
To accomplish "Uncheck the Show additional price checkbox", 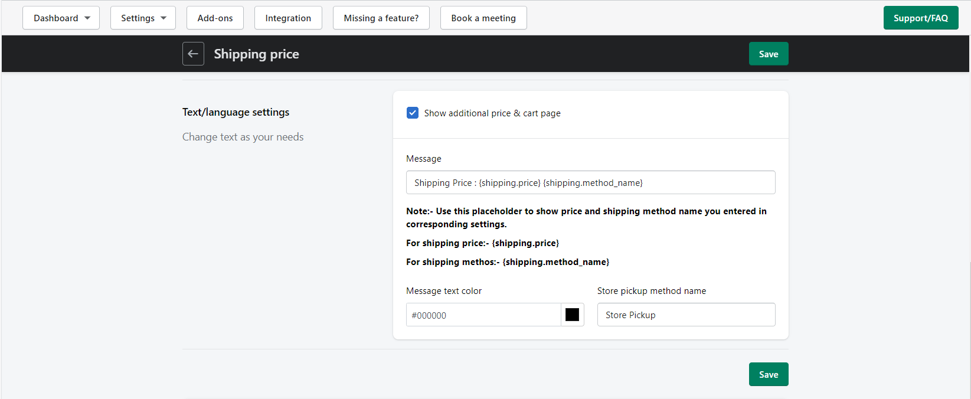I will click(x=413, y=113).
